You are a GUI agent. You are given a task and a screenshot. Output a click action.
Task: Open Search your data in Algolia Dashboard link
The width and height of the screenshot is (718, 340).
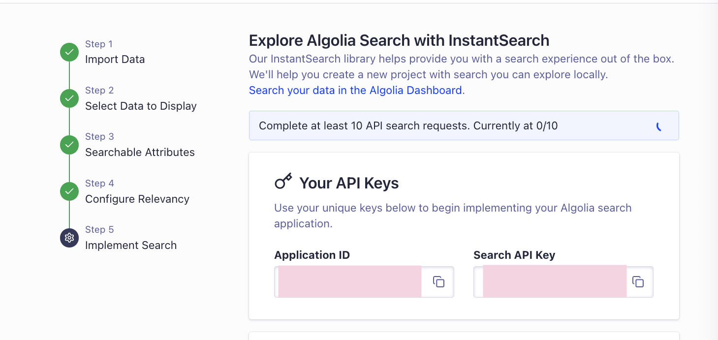tap(355, 90)
